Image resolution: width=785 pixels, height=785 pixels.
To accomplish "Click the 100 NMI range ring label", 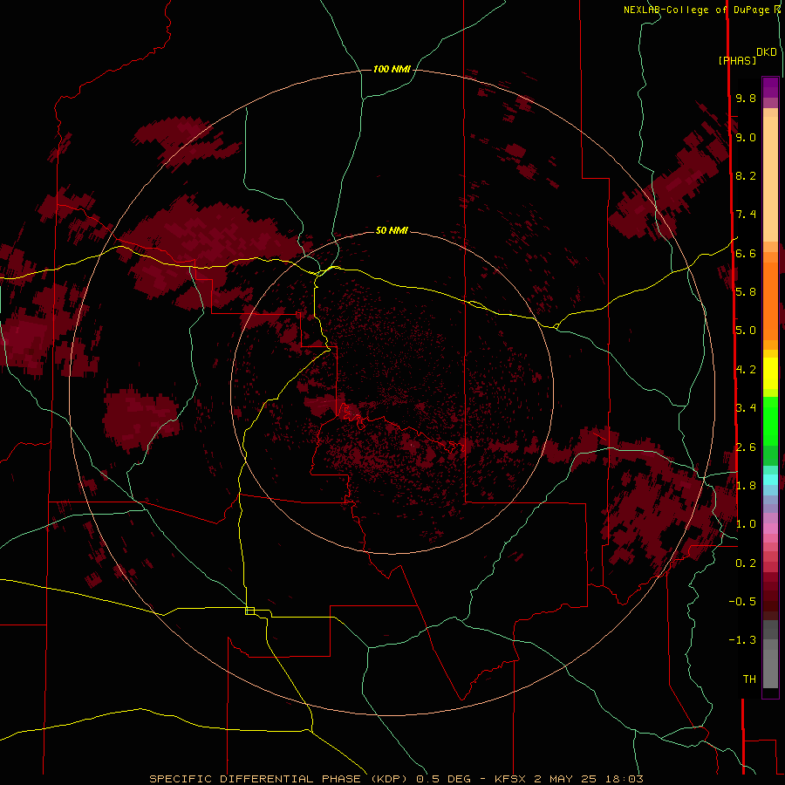I will point(392,69).
